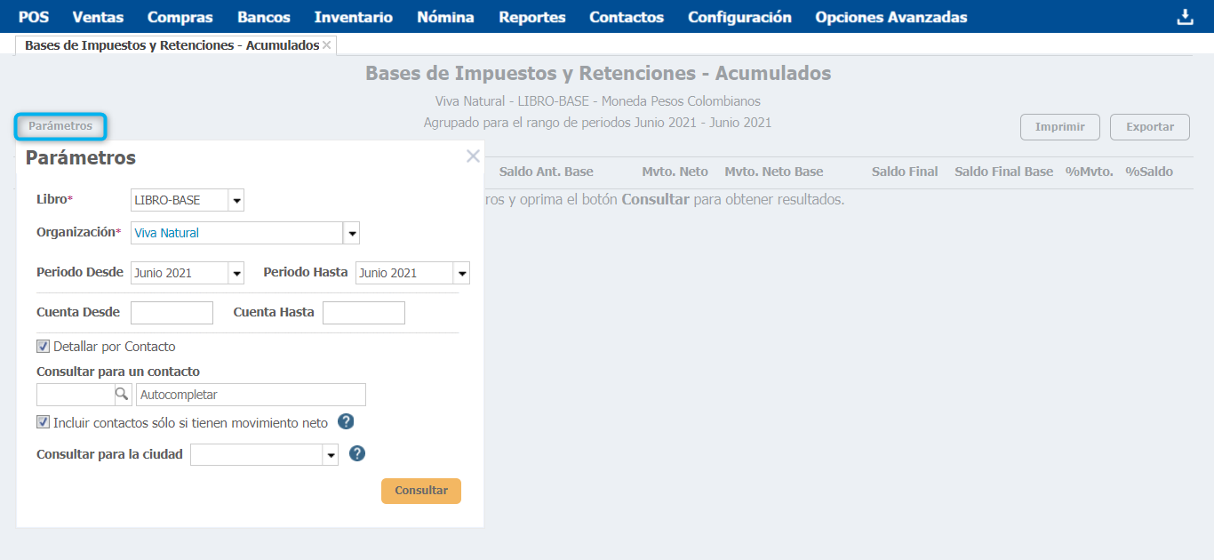Open the Reportes menu
The width and height of the screenshot is (1214, 560).
tap(531, 17)
